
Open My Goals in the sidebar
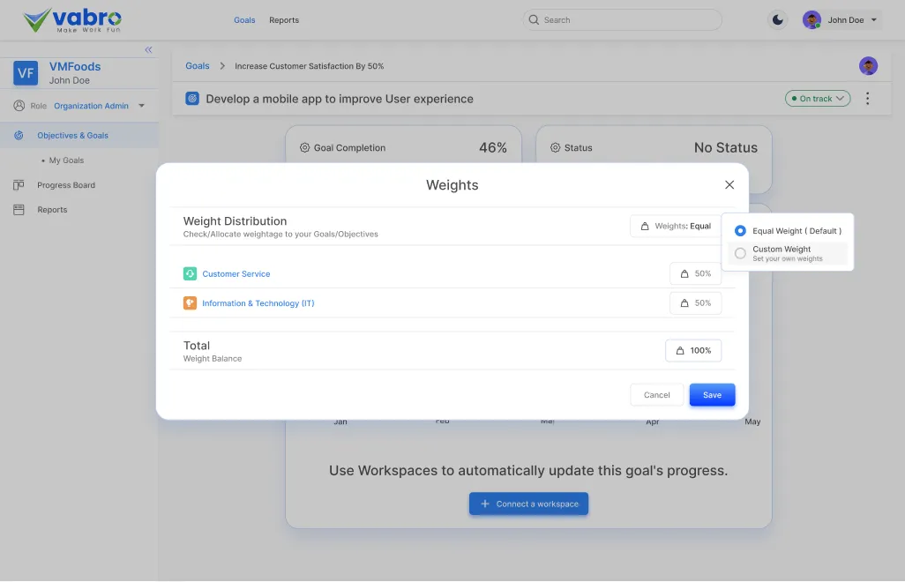pyautogui.click(x=66, y=160)
